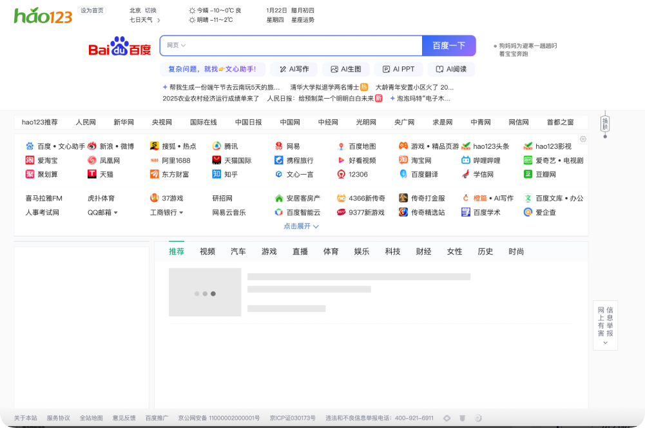
Task: Open the AI生图 tool
Action: (346, 69)
